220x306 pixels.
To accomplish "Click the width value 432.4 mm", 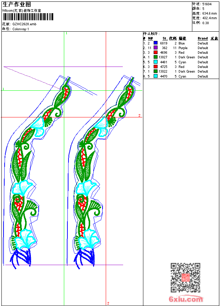I will 209,18.
